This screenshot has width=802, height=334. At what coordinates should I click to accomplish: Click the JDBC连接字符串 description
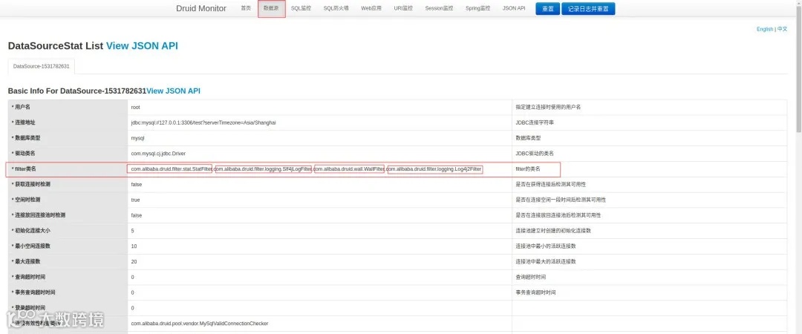click(x=535, y=122)
